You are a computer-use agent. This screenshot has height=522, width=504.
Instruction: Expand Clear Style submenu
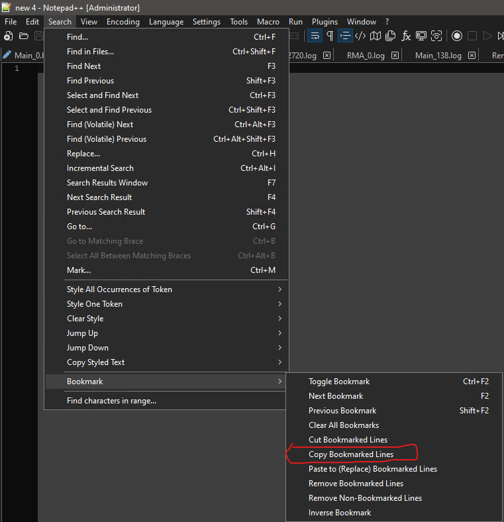click(166, 319)
